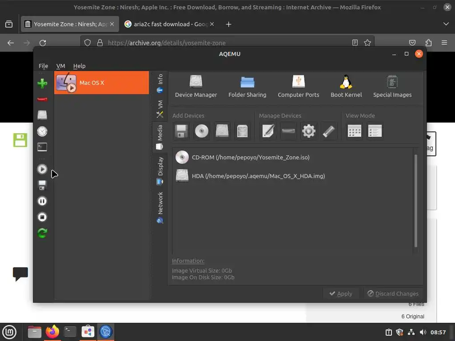Open Special Images settings
455x341 pixels.
pos(392,87)
